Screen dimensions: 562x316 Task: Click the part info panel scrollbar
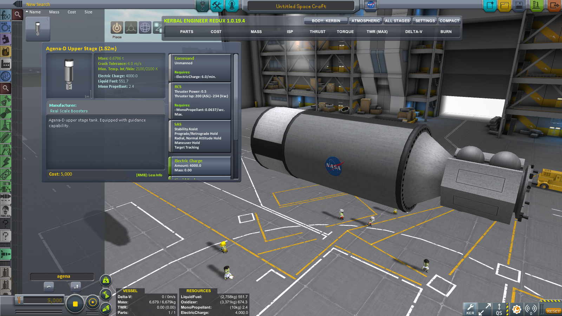point(236,98)
